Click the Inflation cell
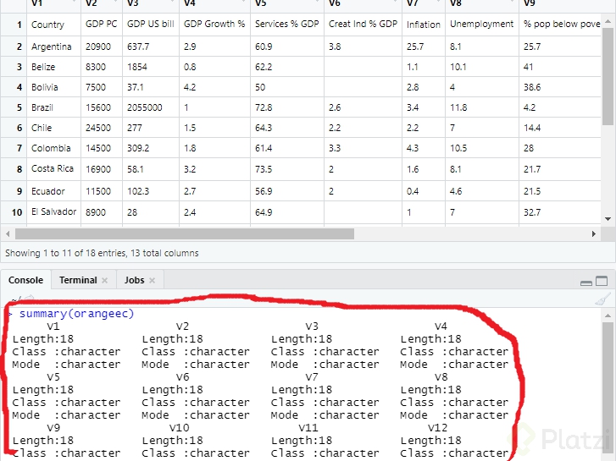Viewport: 616px width, 461px height. tap(424, 25)
